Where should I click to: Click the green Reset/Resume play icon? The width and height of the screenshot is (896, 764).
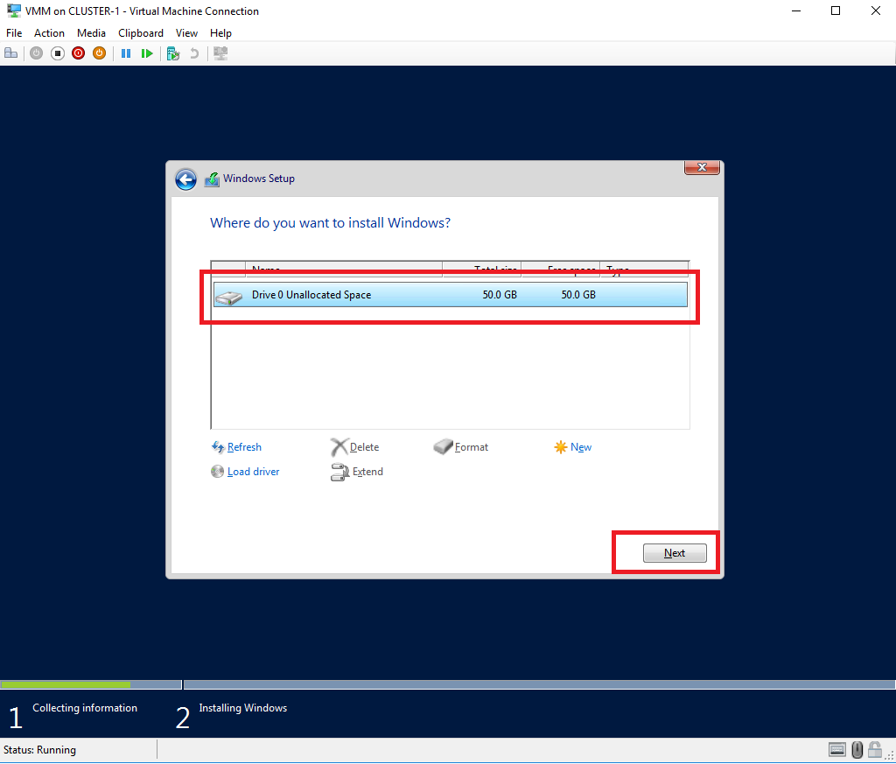coord(147,53)
